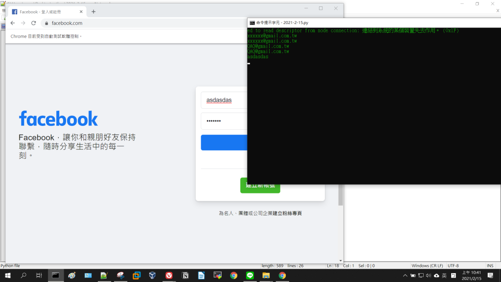Click the blue Facebook login button

[224, 142]
